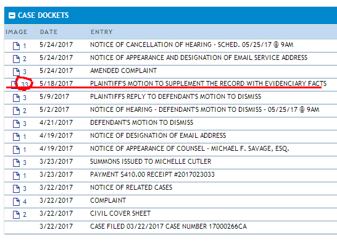Open document icon for Defendant's Motion to Dismiss
Image resolution: width=337 pixels, height=246 pixels.
coord(16,124)
